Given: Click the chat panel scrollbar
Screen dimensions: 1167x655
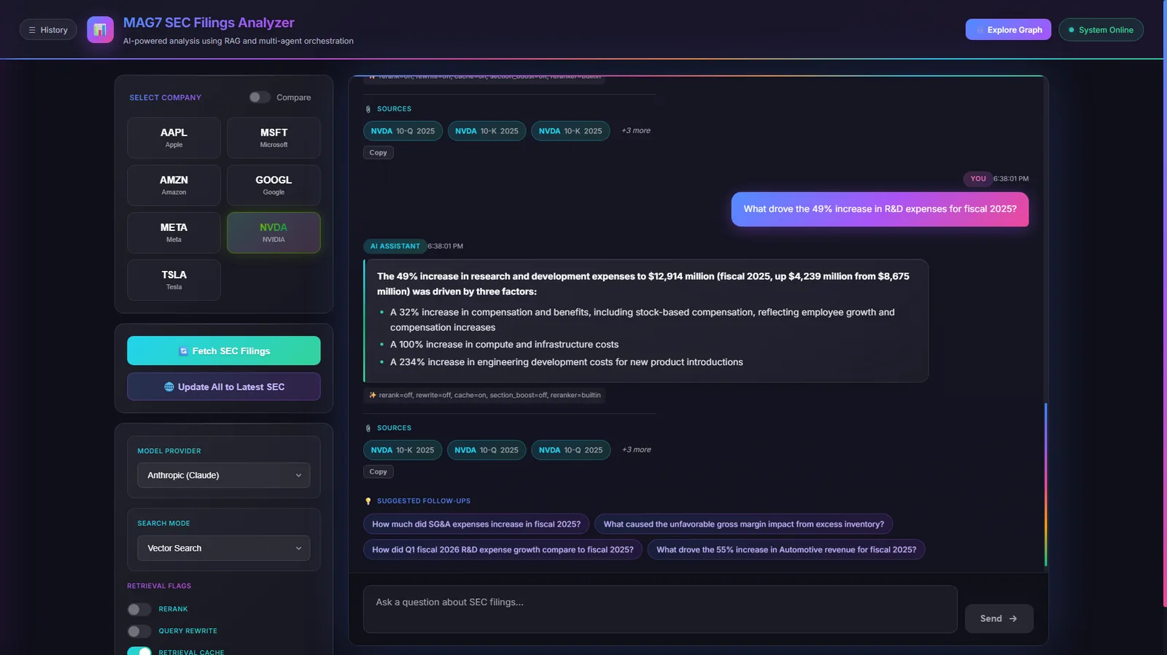Looking at the screenshot, I should tap(1045, 485).
